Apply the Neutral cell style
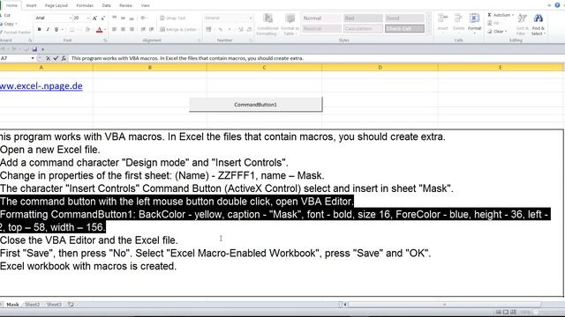The height and width of the screenshot is (317, 565). [x=321, y=28]
